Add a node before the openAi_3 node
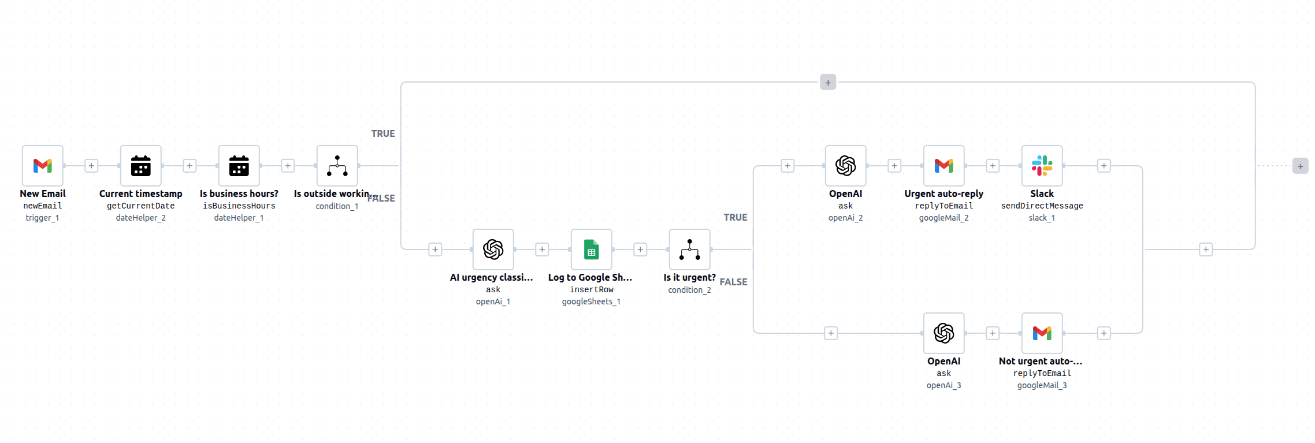 tap(830, 333)
